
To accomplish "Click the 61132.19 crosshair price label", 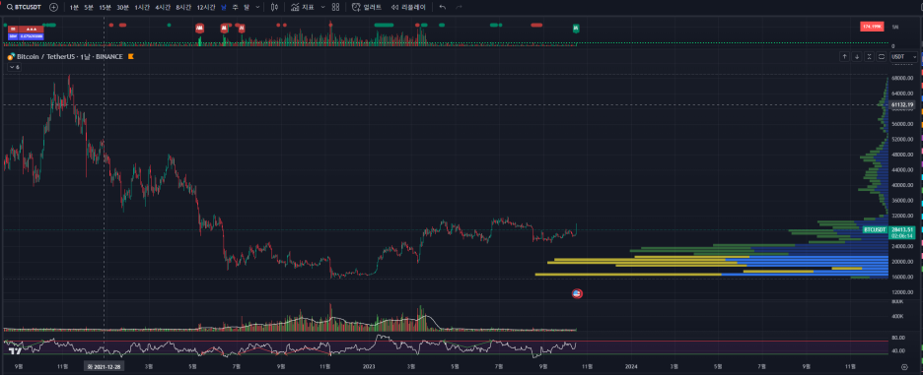I will 903,104.
